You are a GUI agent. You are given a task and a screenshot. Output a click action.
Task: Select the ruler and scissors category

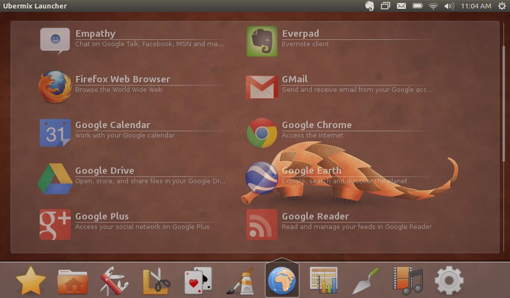point(156,281)
